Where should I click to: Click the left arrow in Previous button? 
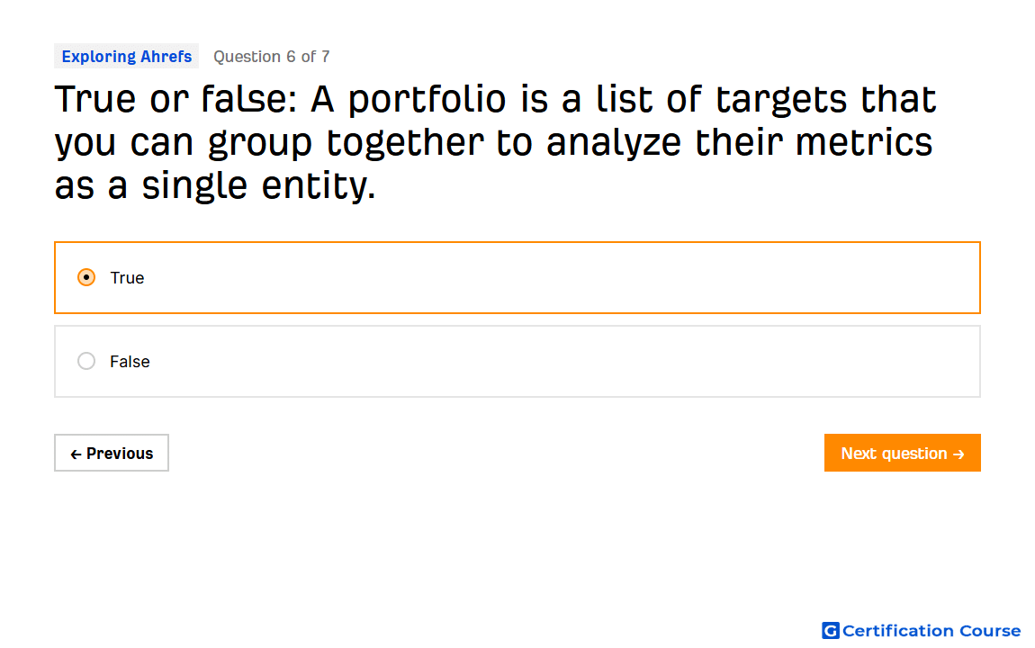point(76,454)
